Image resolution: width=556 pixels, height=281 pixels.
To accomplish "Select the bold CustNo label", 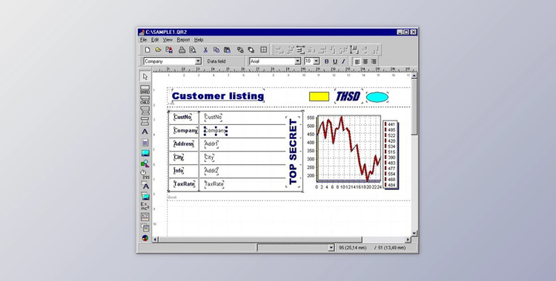I will tap(182, 117).
